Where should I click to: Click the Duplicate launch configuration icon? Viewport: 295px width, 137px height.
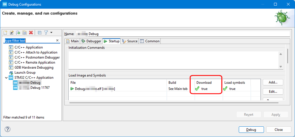(x=25, y=33)
